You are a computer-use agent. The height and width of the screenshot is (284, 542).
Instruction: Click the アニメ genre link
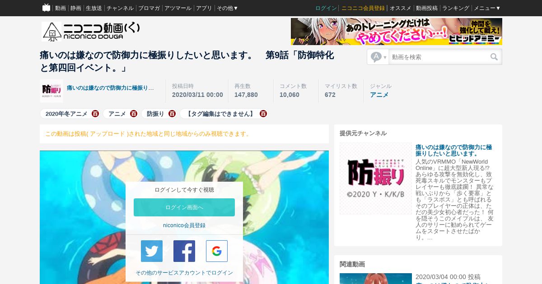(x=379, y=95)
